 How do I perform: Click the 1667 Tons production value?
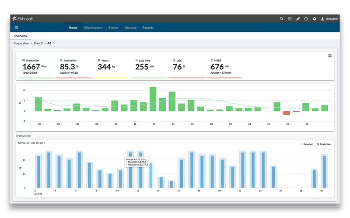pyautogui.click(x=35, y=67)
